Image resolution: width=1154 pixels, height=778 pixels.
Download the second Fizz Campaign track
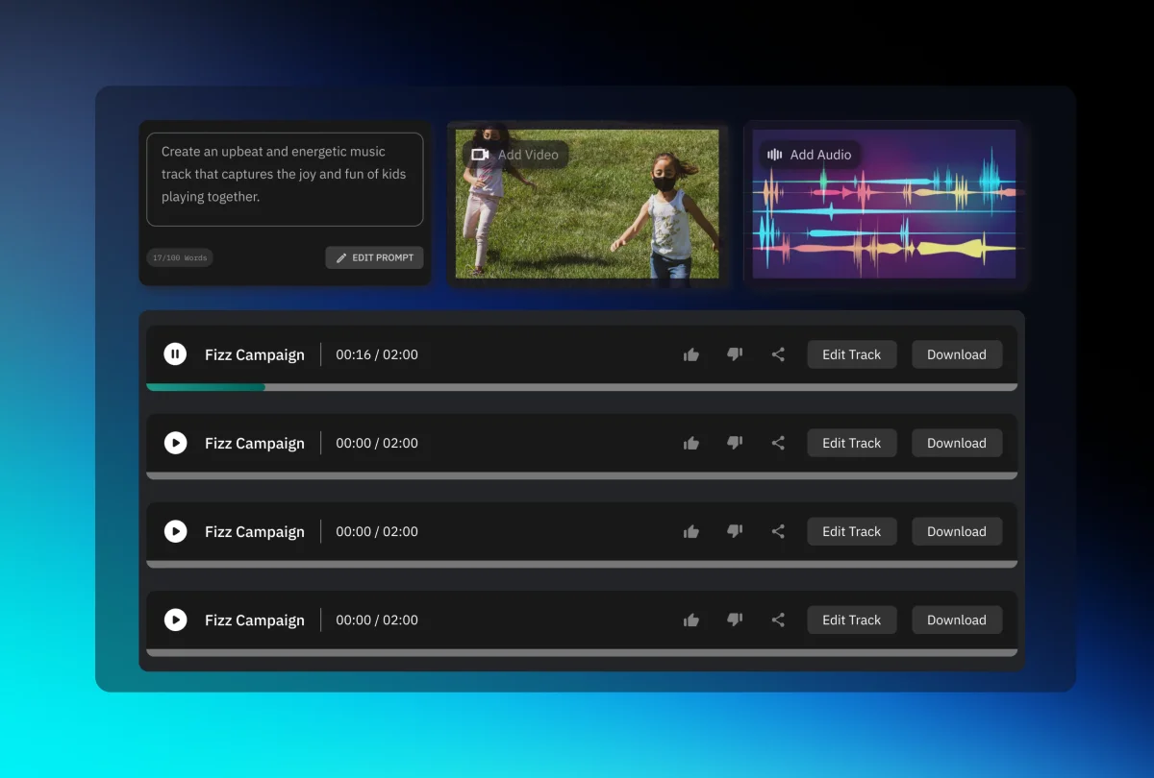point(957,443)
